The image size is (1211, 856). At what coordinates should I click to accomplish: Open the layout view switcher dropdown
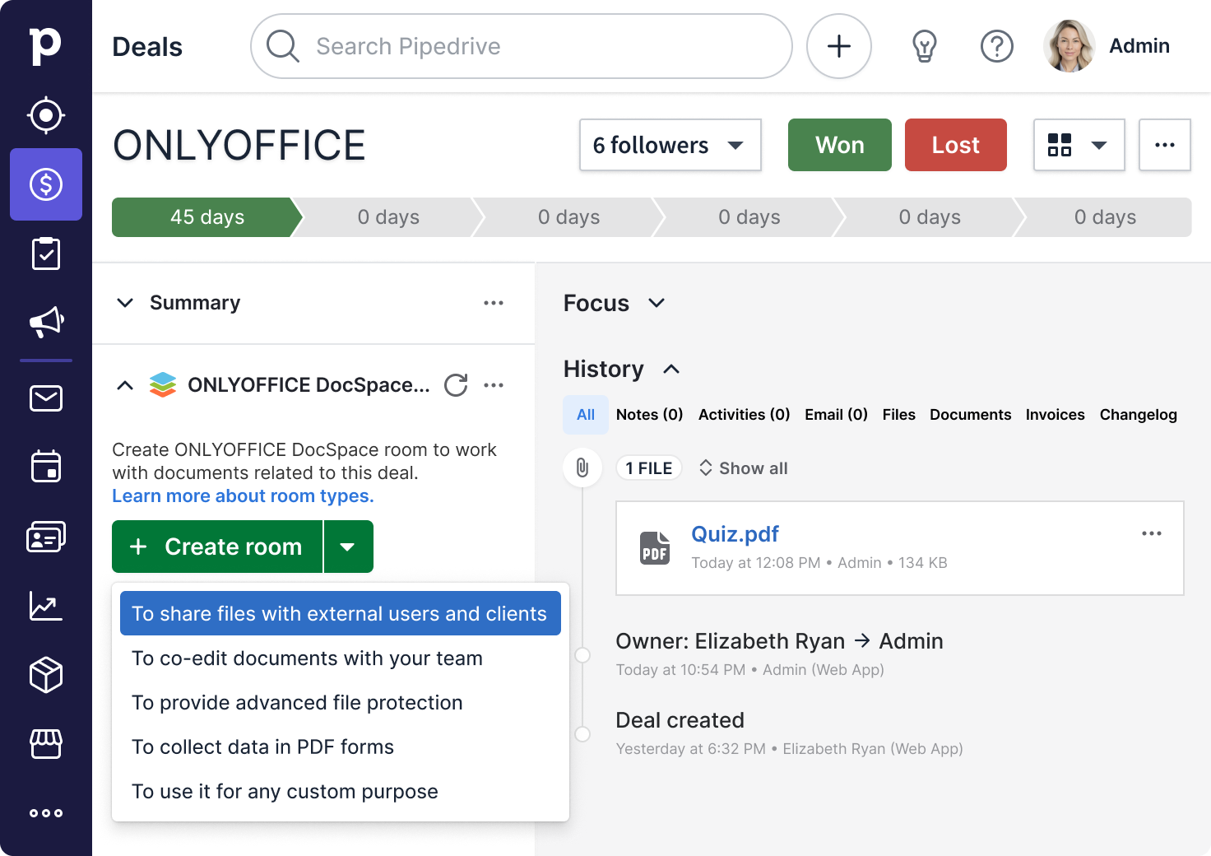coord(1079,145)
